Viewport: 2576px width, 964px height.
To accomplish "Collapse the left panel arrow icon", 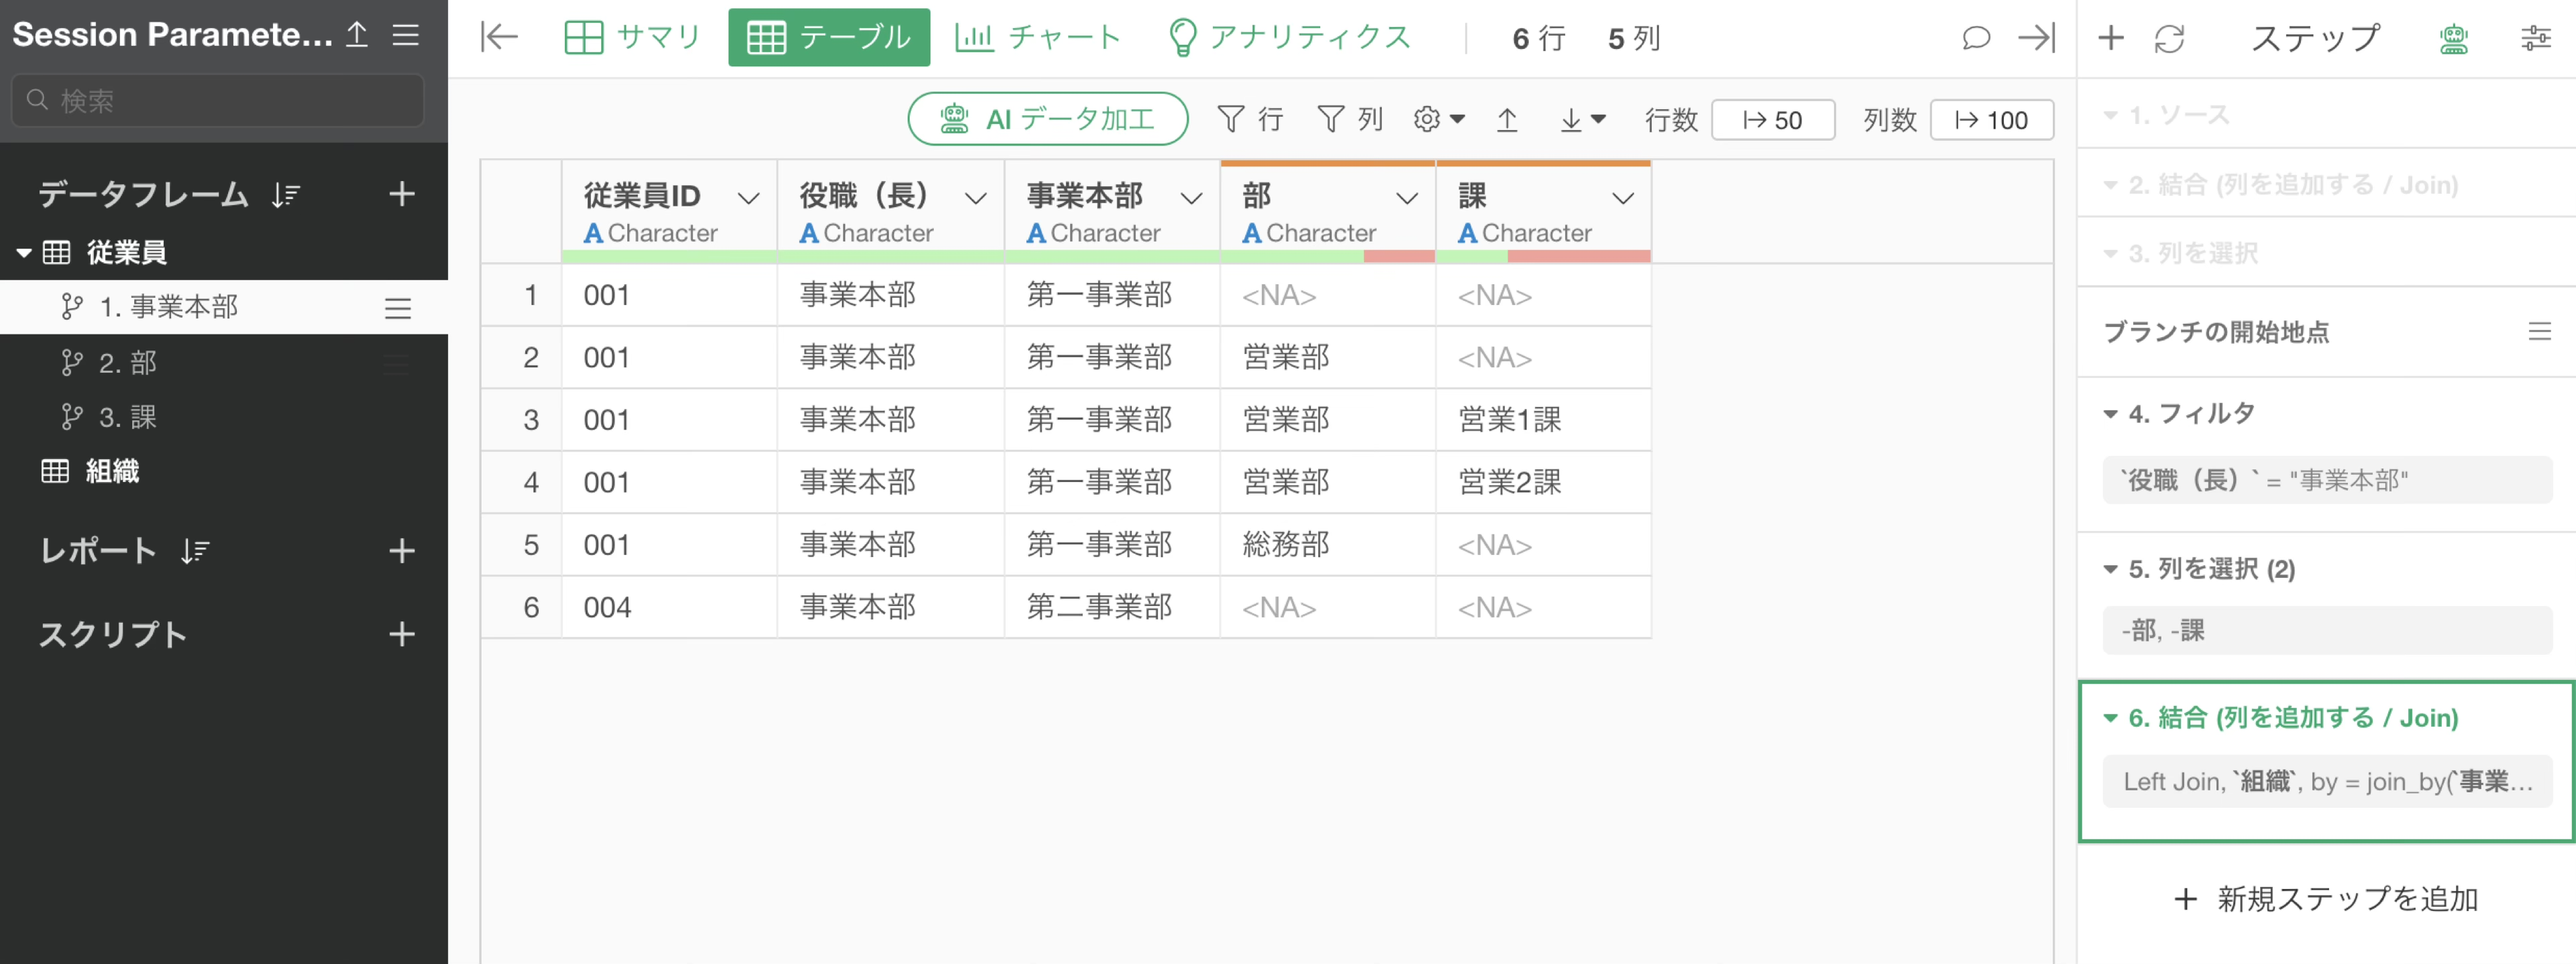I will (x=499, y=38).
